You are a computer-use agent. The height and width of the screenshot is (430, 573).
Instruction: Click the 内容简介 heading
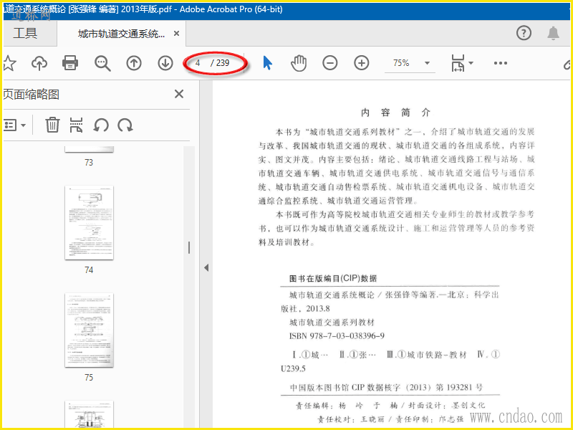point(396,113)
